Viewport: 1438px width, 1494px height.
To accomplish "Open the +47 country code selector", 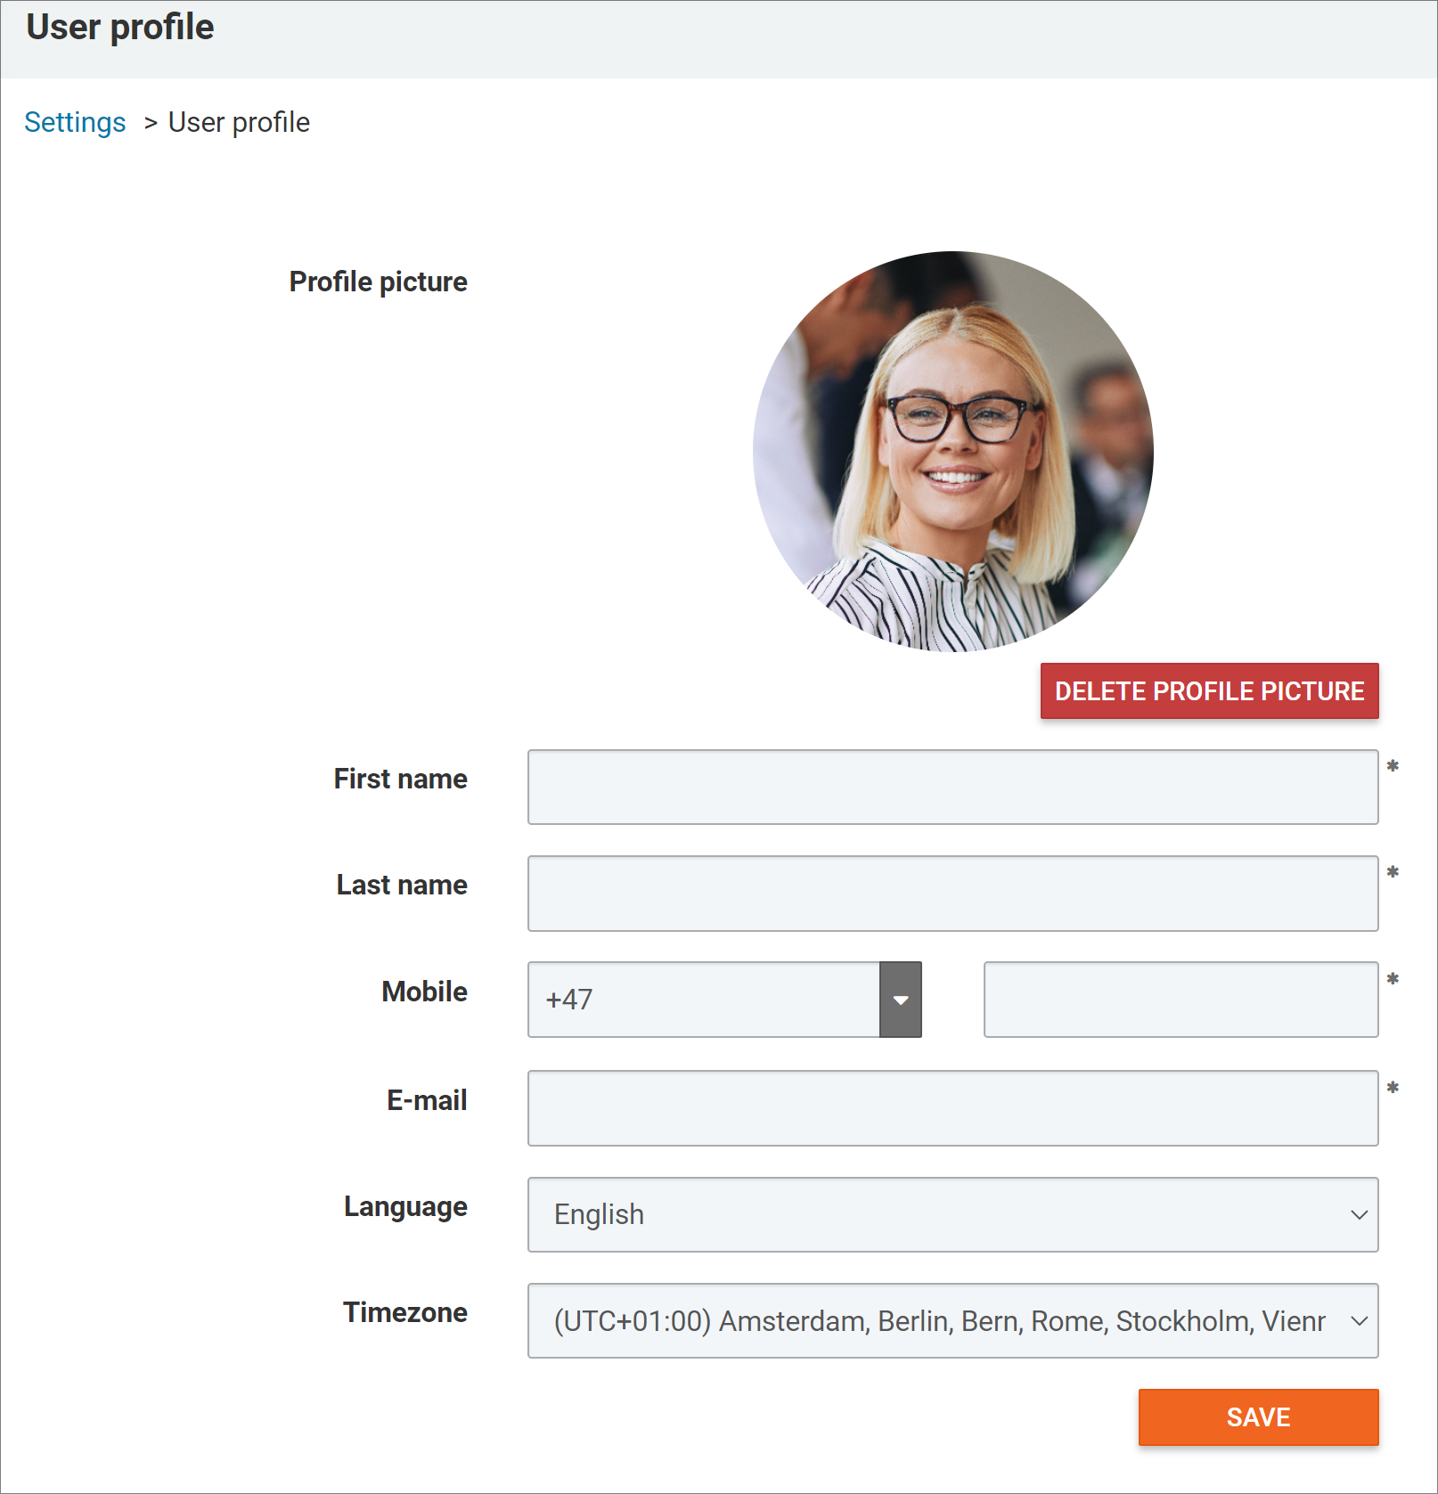I will [724, 1000].
